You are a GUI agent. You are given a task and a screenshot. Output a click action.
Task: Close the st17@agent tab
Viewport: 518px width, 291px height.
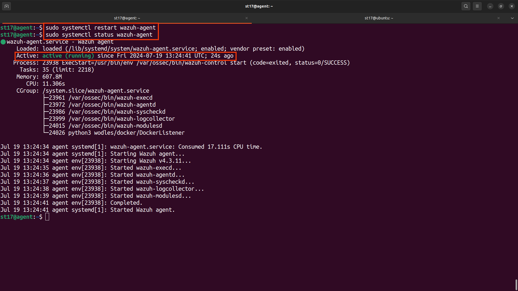[x=247, y=18]
